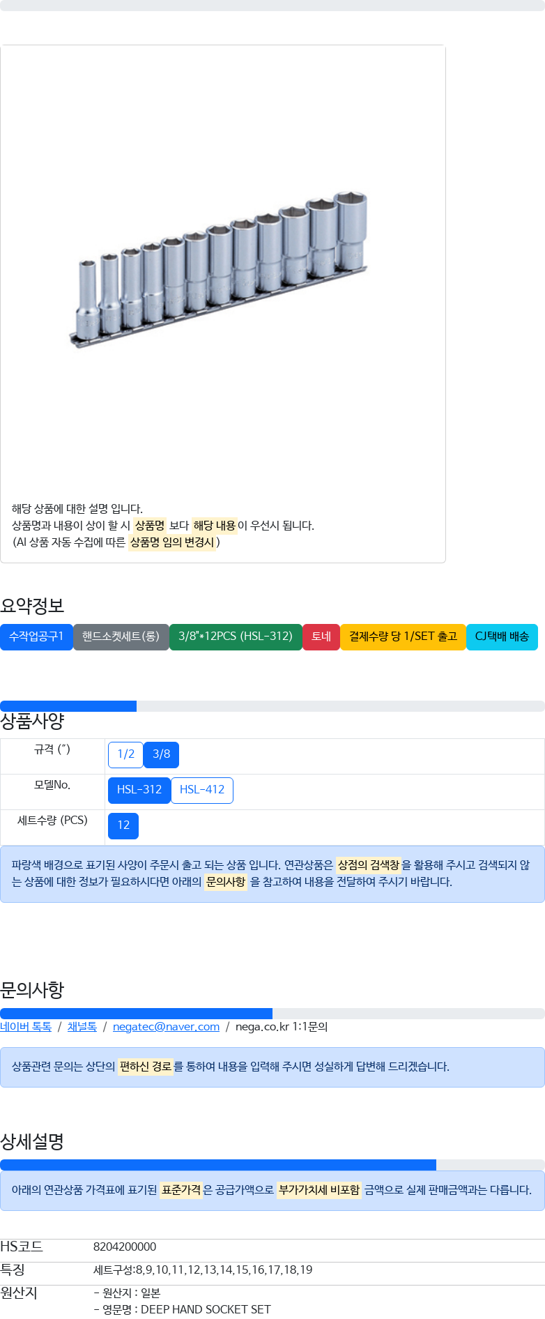Click the socket set product image
Image resolution: width=545 pixels, height=1319 pixels.
coord(222,267)
